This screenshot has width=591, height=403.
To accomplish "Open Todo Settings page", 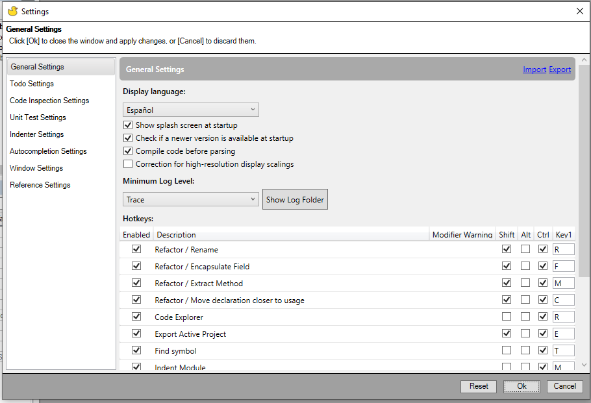I will 32,84.
